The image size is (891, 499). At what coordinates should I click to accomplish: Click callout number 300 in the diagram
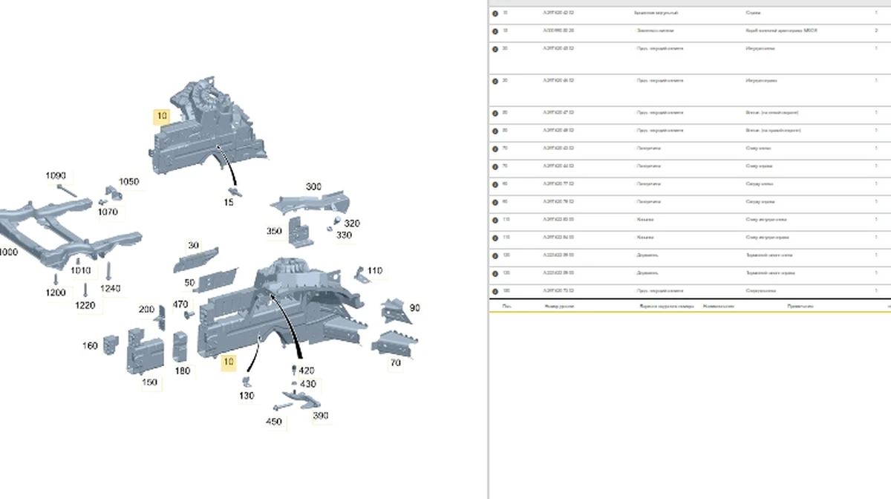(313, 187)
